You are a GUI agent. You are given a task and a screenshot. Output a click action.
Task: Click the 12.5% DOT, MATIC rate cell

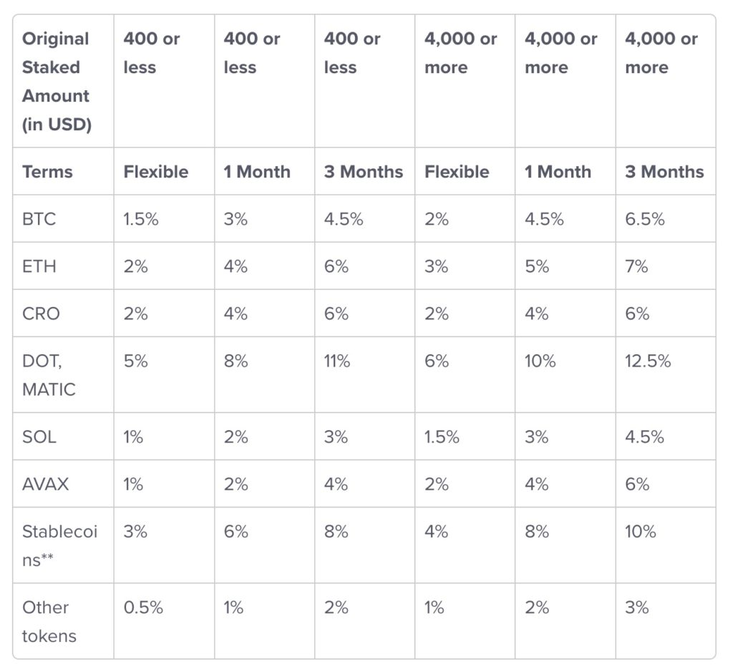[648, 361]
